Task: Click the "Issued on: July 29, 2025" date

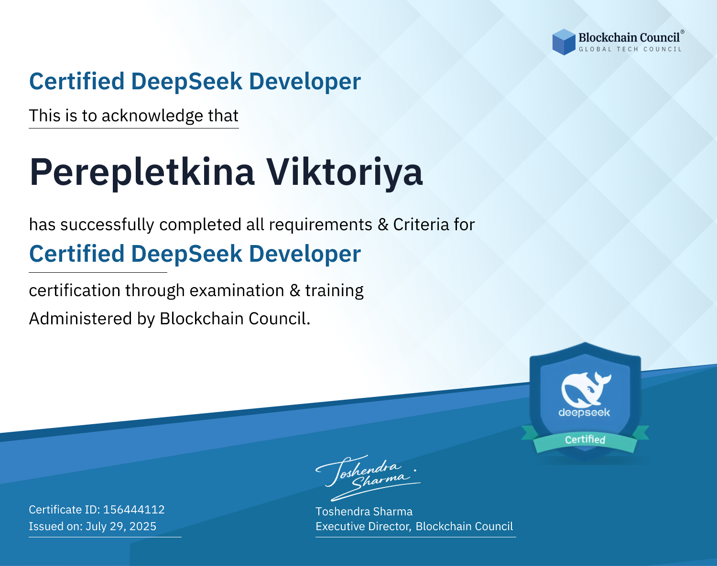Action: pyautogui.click(x=93, y=526)
